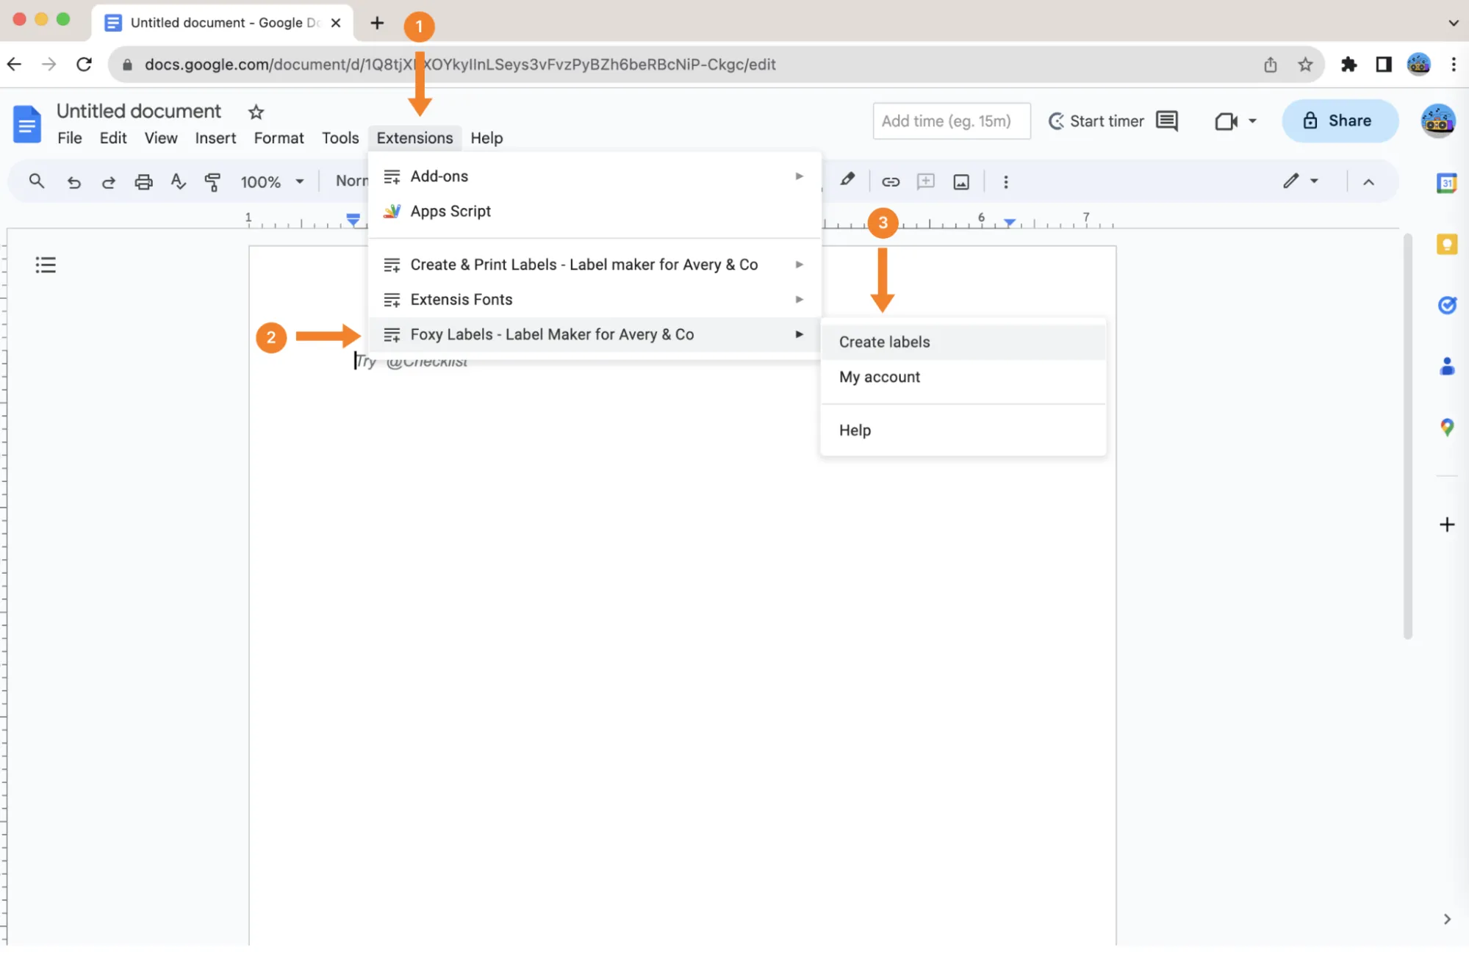1469x955 pixels.
Task: Open Contacts side panel
Action: [x=1446, y=366]
